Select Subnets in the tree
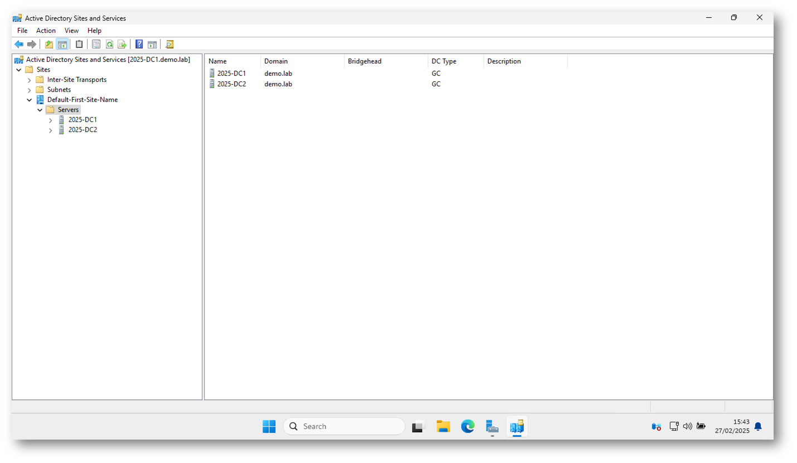This screenshot has width=797, height=463. tap(59, 90)
